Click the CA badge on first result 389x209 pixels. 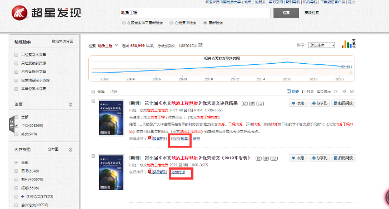click(260, 104)
